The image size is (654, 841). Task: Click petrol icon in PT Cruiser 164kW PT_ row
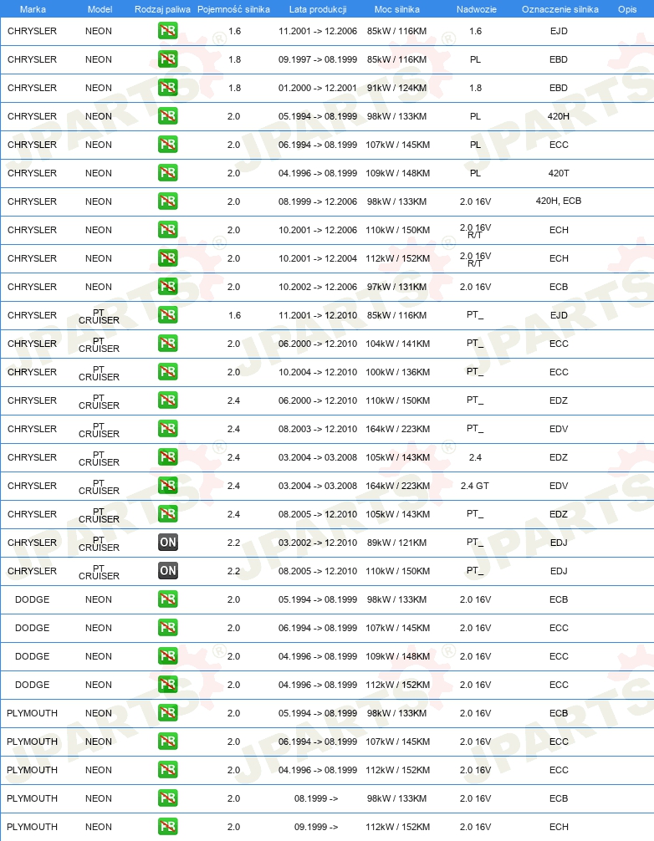click(168, 429)
